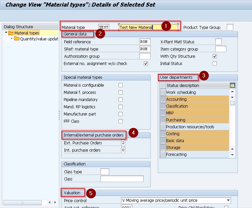Select row marker beside Costing
252x208 pixels.
click(163, 134)
